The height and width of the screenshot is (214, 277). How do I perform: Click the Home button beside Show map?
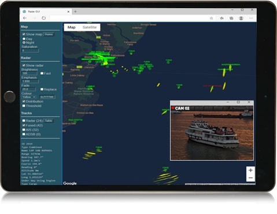click(49, 34)
